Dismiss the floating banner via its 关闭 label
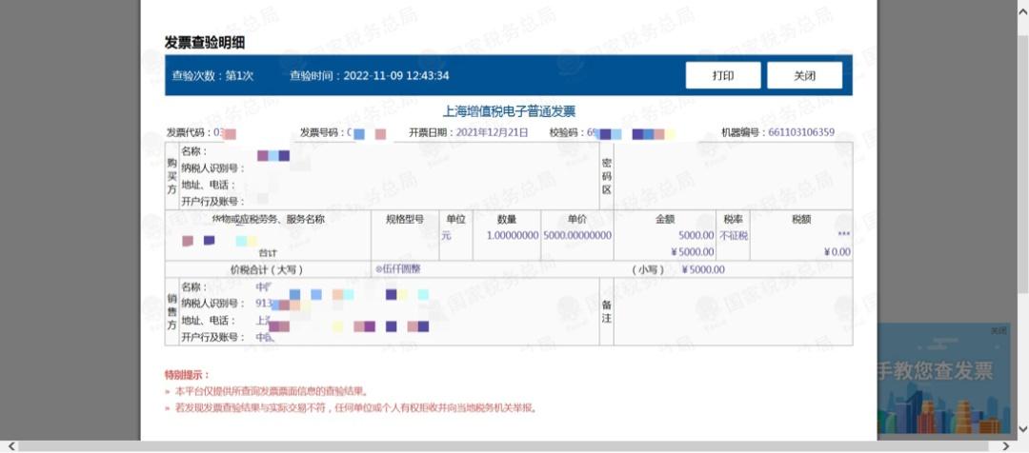Screen dimensions: 1029x453 point(998,331)
